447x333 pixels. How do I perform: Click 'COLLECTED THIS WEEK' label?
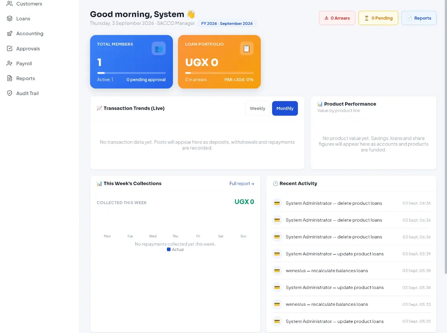pyautogui.click(x=122, y=203)
